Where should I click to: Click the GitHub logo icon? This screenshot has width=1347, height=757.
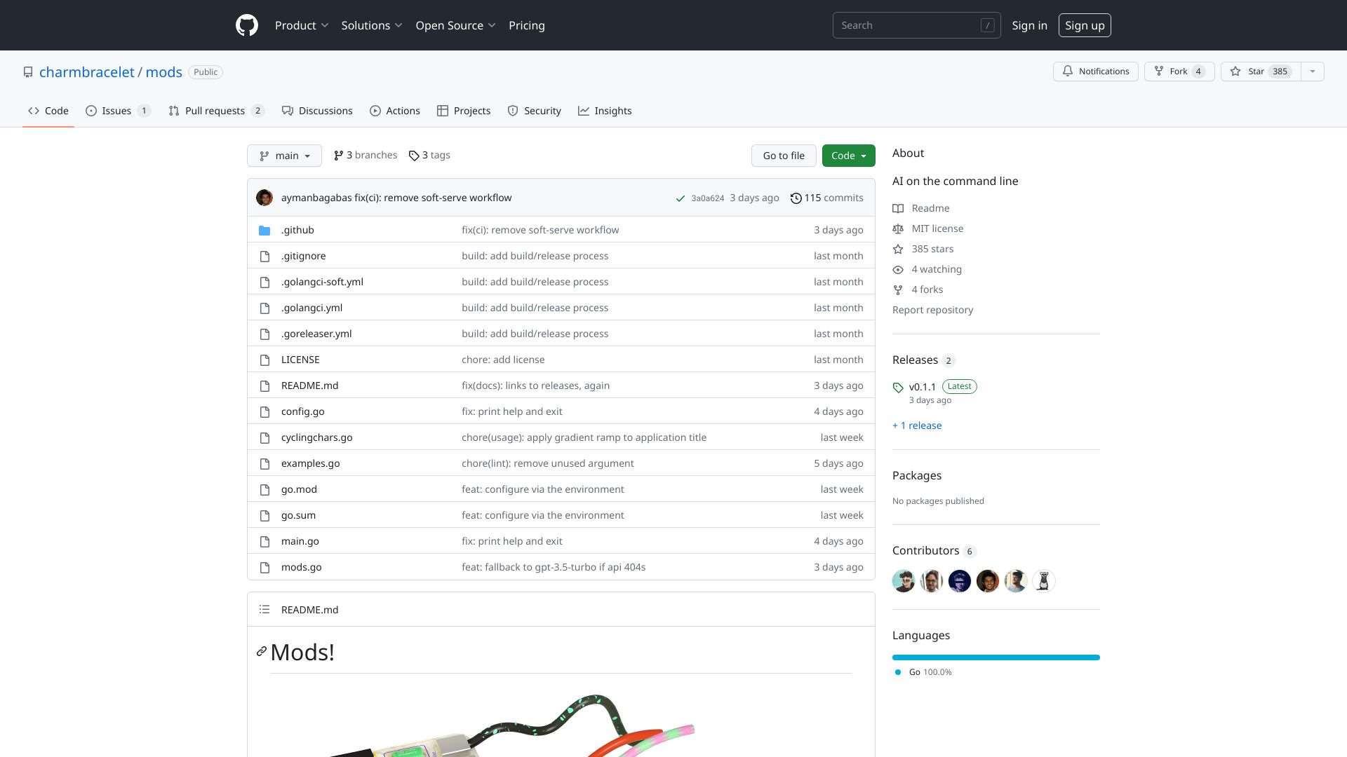pos(247,25)
